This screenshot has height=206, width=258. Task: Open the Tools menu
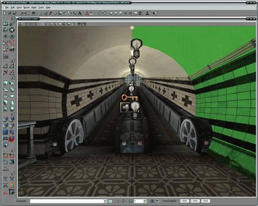[x=41, y=8]
